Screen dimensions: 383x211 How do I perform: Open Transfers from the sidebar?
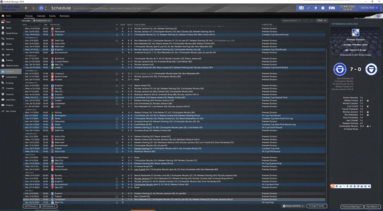click(x=11, y=88)
